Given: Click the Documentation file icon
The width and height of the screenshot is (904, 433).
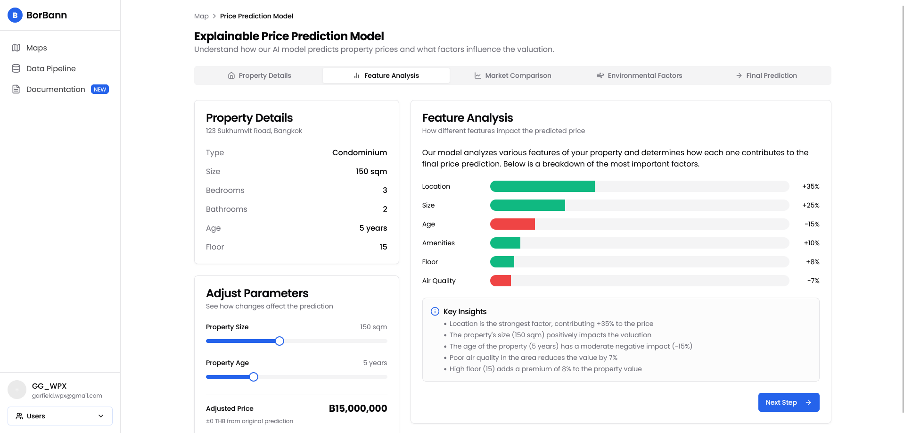Looking at the screenshot, I should click(16, 89).
